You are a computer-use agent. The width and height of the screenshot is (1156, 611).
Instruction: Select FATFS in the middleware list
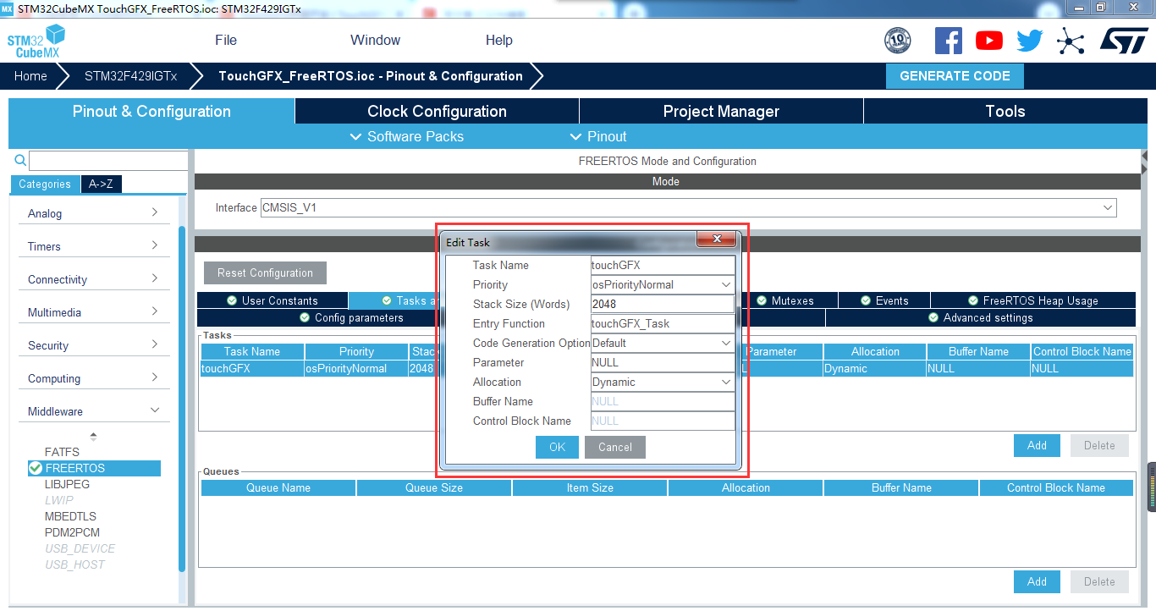click(62, 453)
